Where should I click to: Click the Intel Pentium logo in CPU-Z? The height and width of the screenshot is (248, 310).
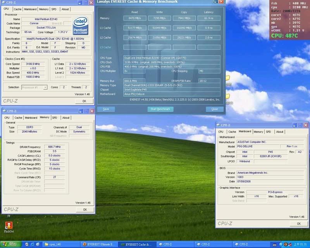pyautogui.click(x=81, y=26)
